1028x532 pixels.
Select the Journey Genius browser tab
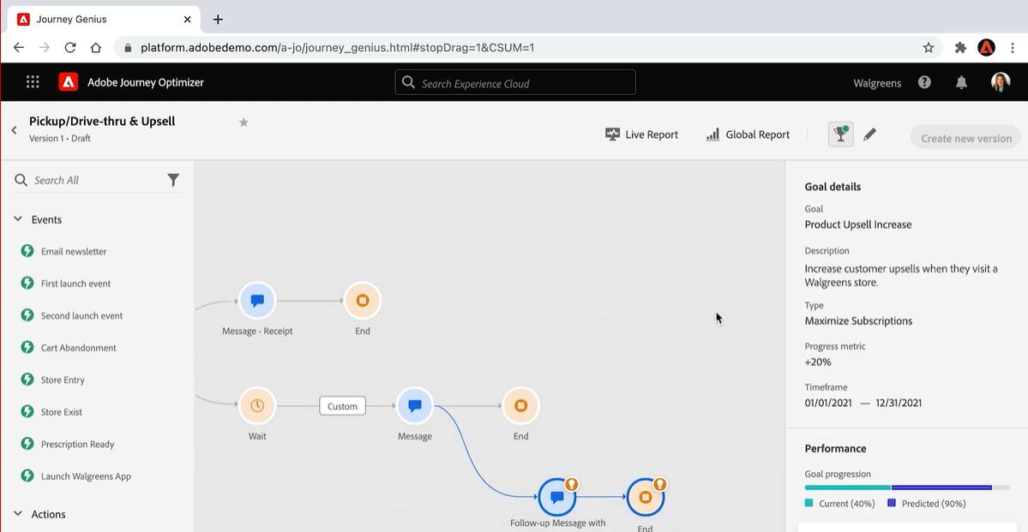point(102,19)
